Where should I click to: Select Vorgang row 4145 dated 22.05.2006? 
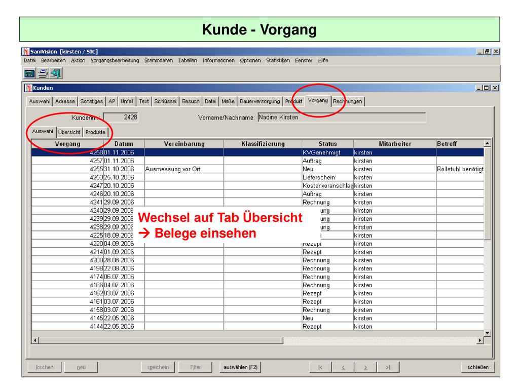pos(257,318)
